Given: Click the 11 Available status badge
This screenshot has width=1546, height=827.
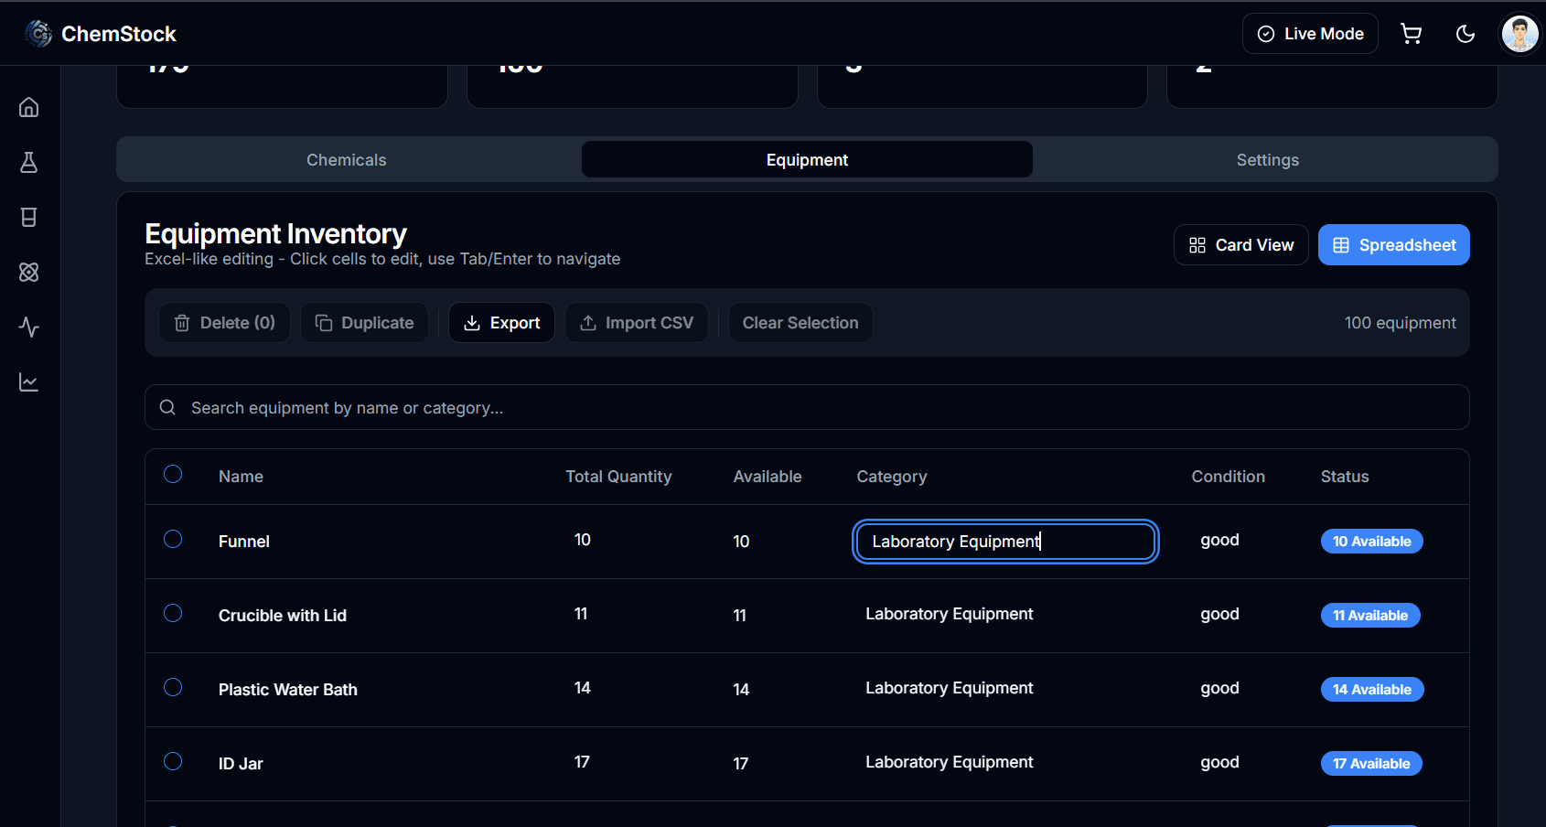Looking at the screenshot, I should (x=1370, y=616).
